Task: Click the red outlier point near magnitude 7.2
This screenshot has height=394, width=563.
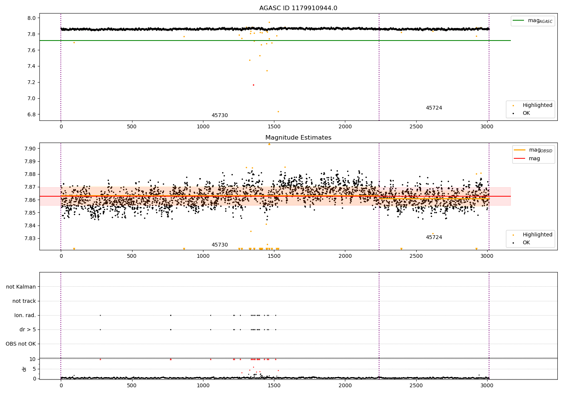Action: (253, 85)
